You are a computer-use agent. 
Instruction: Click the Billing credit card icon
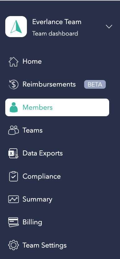coord(13,222)
